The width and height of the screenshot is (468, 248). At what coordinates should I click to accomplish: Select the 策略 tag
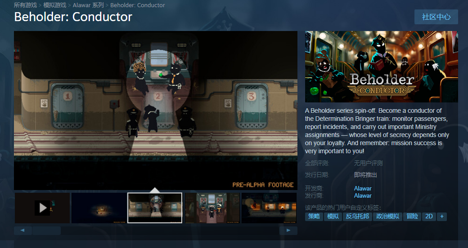pos(314,217)
